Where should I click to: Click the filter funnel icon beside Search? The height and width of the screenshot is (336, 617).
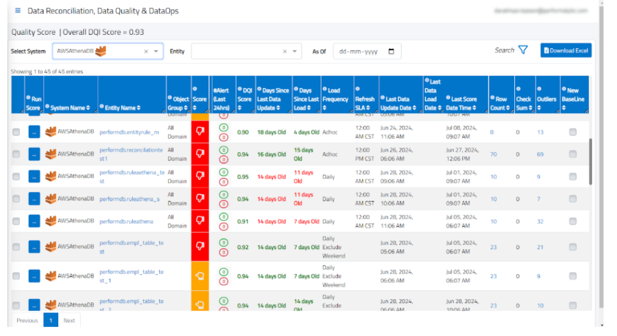(523, 50)
